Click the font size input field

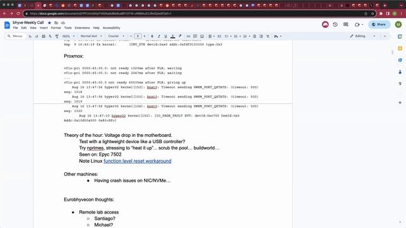point(138,36)
